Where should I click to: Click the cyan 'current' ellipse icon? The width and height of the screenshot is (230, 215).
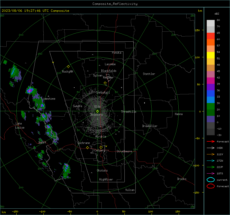[211, 180]
